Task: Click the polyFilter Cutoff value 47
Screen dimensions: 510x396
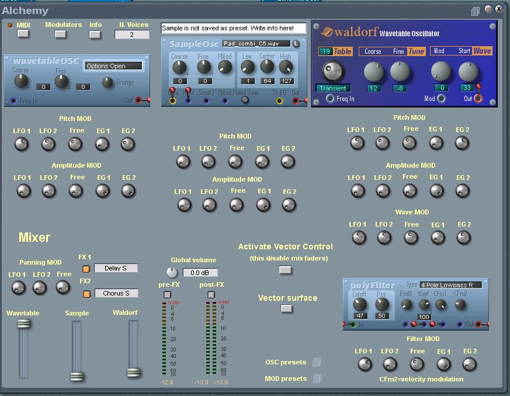Action: click(360, 316)
